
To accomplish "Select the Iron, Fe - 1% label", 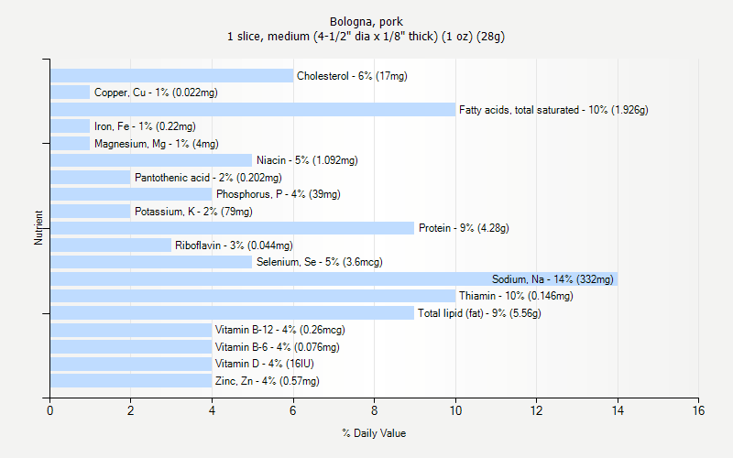I will click(145, 126).
